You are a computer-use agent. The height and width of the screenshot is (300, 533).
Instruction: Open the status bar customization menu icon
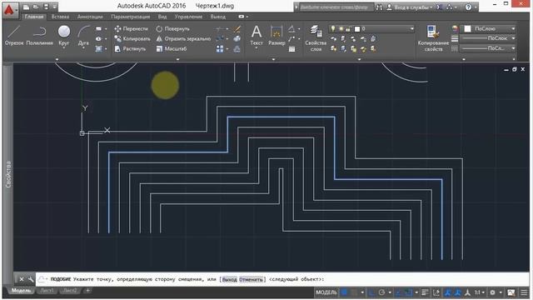coord(524,292)
